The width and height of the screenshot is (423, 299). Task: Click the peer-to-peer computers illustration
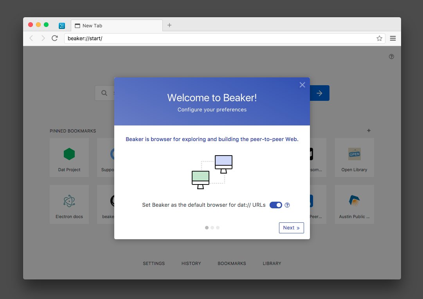pyautogui.click(x=212, y=172)
